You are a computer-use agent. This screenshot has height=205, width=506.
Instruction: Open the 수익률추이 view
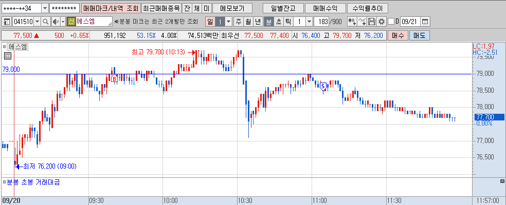[x=368, y=8]
